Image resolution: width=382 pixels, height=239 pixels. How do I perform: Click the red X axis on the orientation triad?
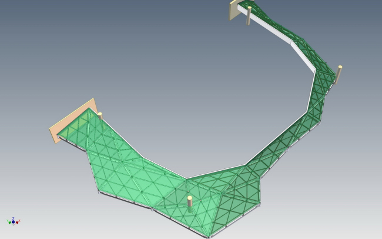click(18, 222)
